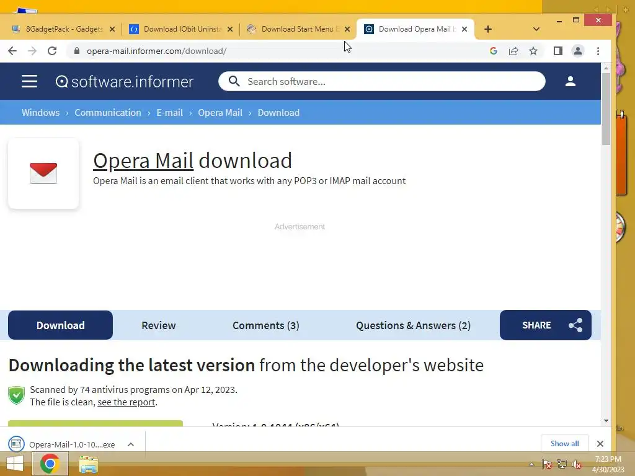Expand the tab search dropdown

[x=536, y=29]
